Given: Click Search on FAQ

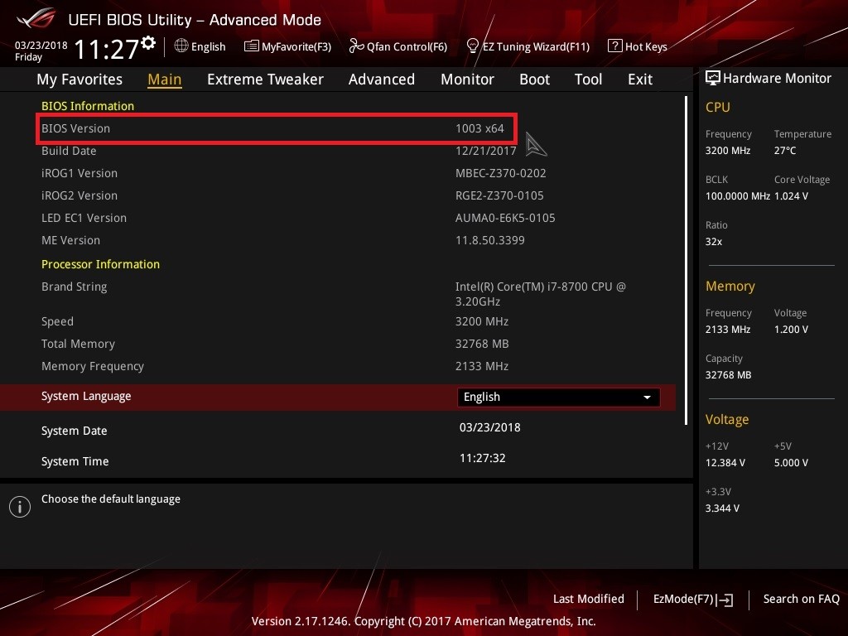Looking at the screenshot, I should (801, 599).
